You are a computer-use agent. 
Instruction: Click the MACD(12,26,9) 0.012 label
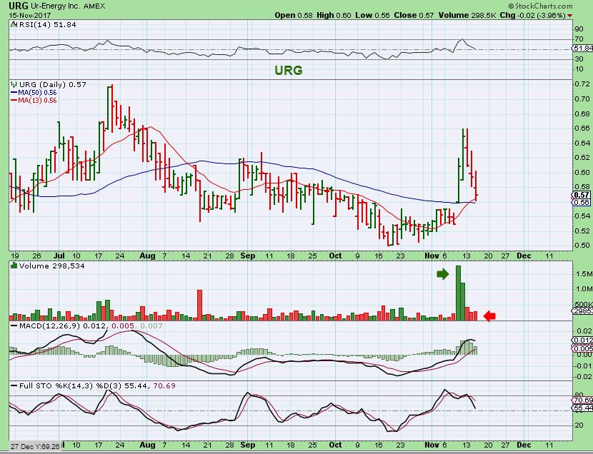point(62,326)
